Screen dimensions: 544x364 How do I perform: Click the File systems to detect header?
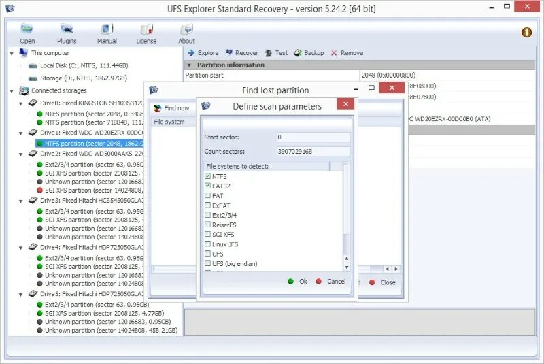pyautogui.click(x=267, y=166)
